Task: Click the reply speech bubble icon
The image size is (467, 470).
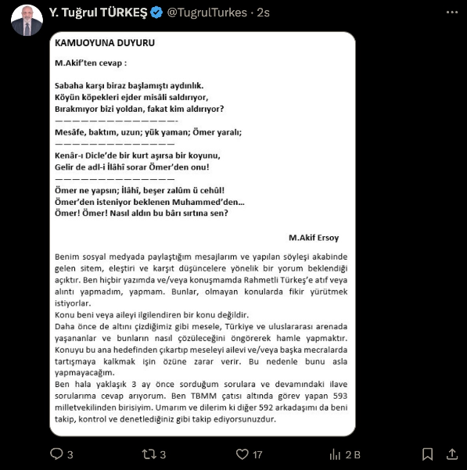Action: [x=56, y=454]
